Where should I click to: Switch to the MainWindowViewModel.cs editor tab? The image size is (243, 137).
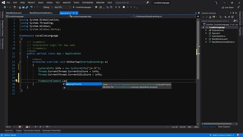[x=41, y=13]
